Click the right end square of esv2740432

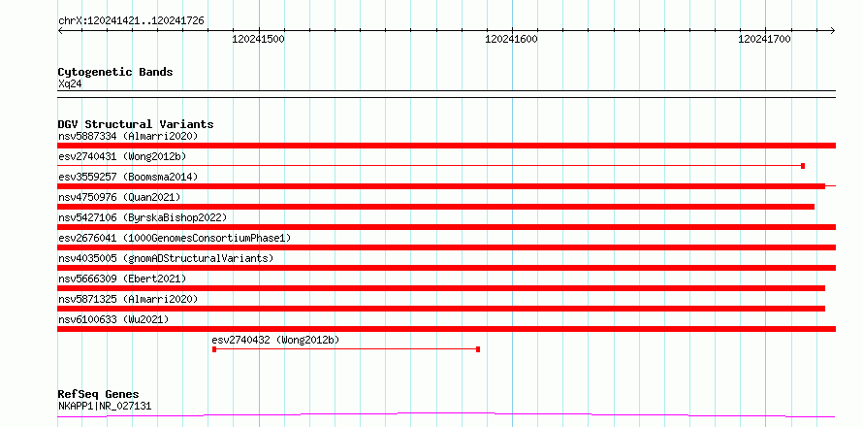tap(478, 349)
